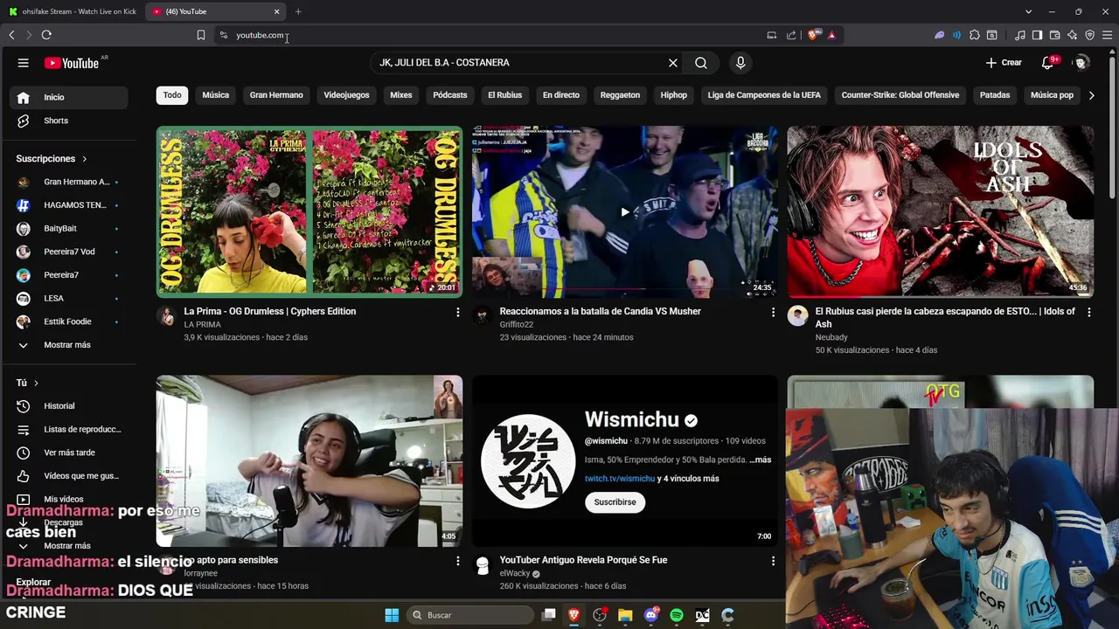Screen dimensions: 1119x629
Task: Select the Todo filter chip
Action: tap(172, 95)
